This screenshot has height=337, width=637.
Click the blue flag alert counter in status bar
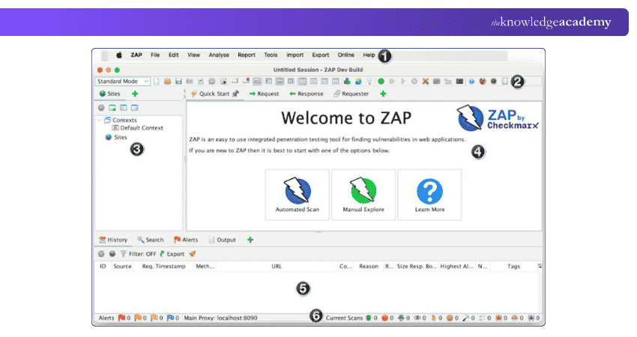point(172,318)
